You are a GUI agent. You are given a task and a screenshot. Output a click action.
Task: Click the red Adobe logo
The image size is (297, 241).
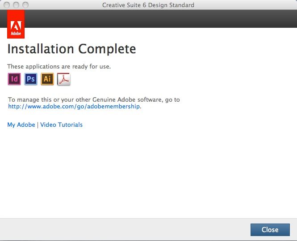click(16, 24)
